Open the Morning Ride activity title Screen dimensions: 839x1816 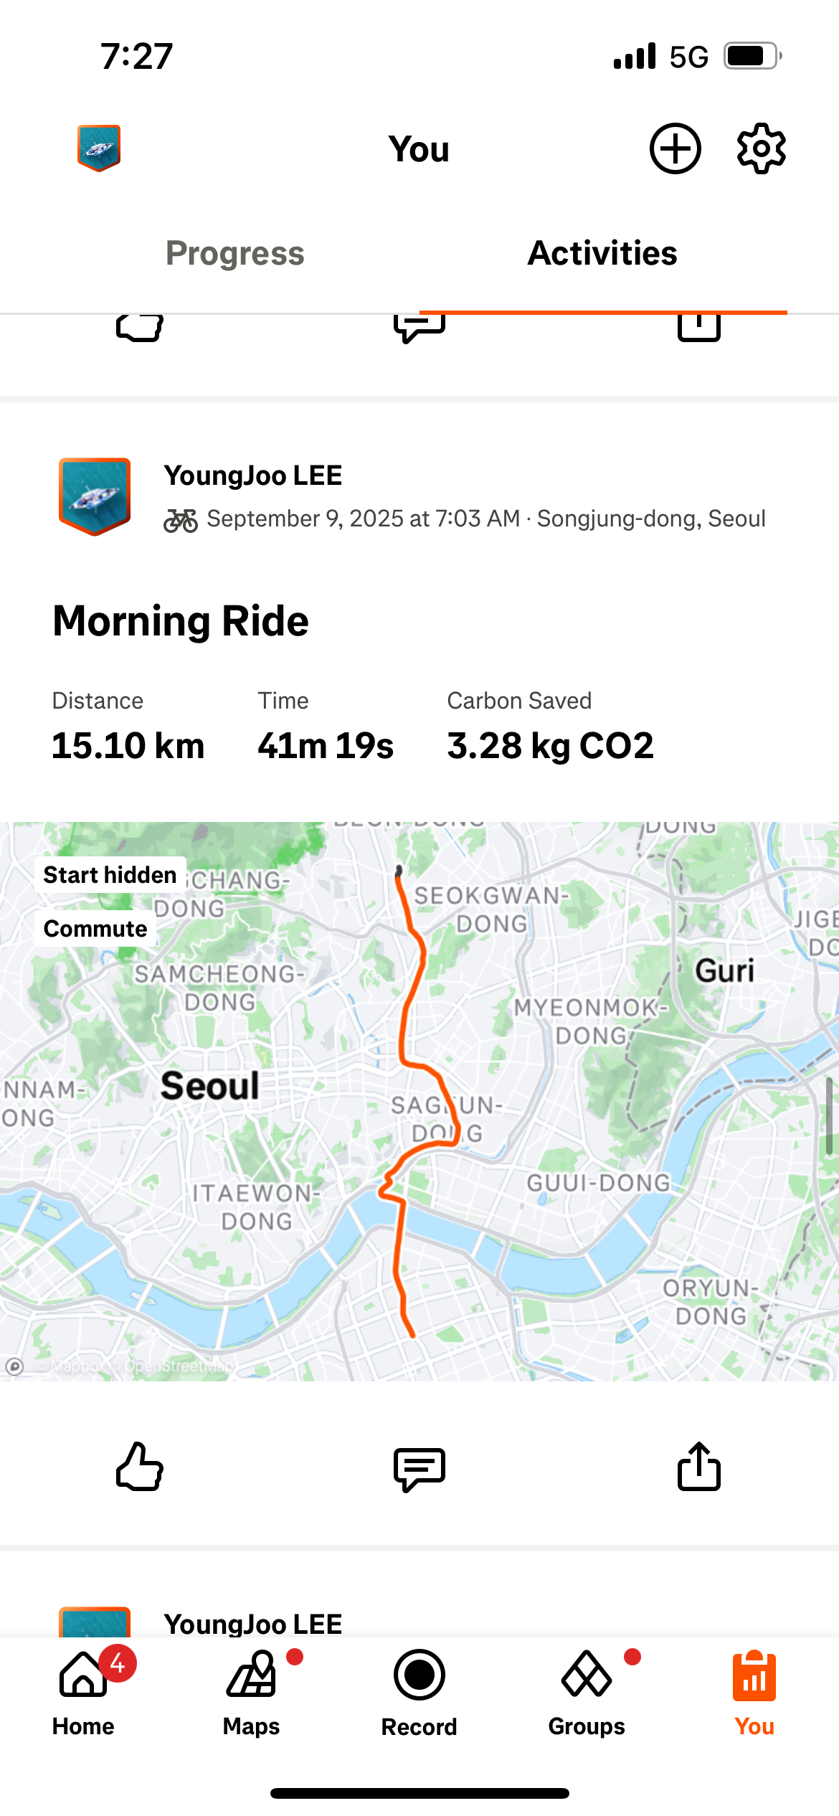tap(181, 620)
